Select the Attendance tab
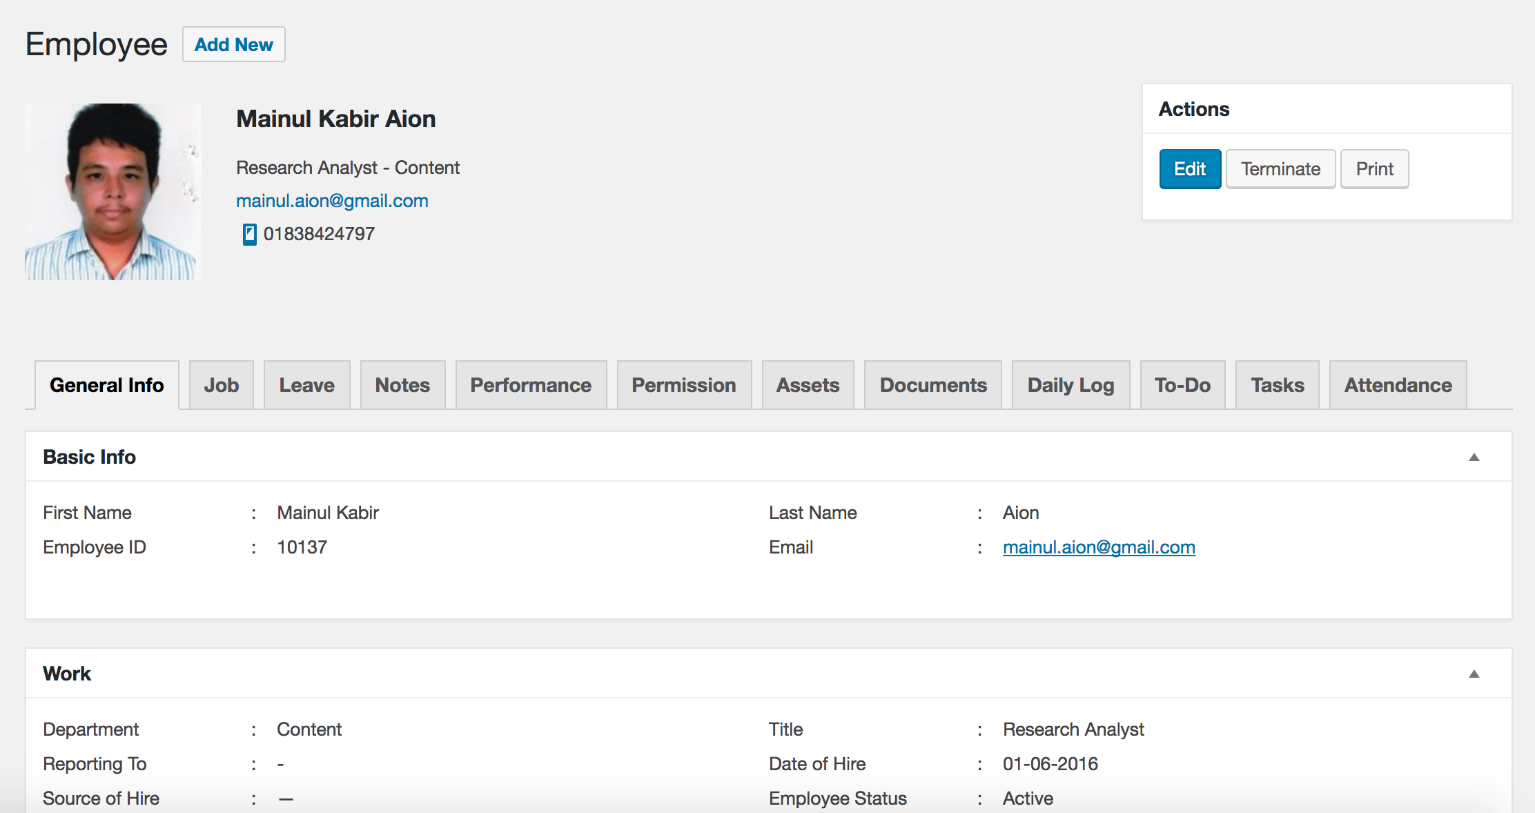 pyautogui.click(x=1398, y=384)
